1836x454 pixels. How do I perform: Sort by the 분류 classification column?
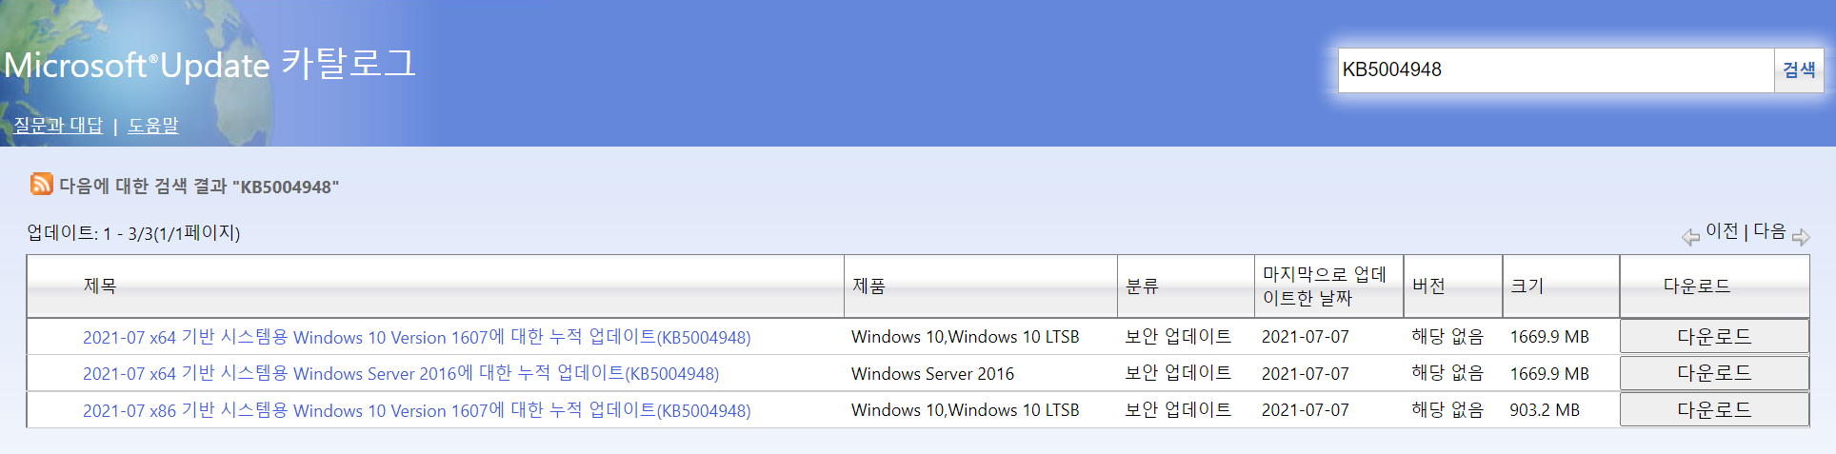[1142, 286]
